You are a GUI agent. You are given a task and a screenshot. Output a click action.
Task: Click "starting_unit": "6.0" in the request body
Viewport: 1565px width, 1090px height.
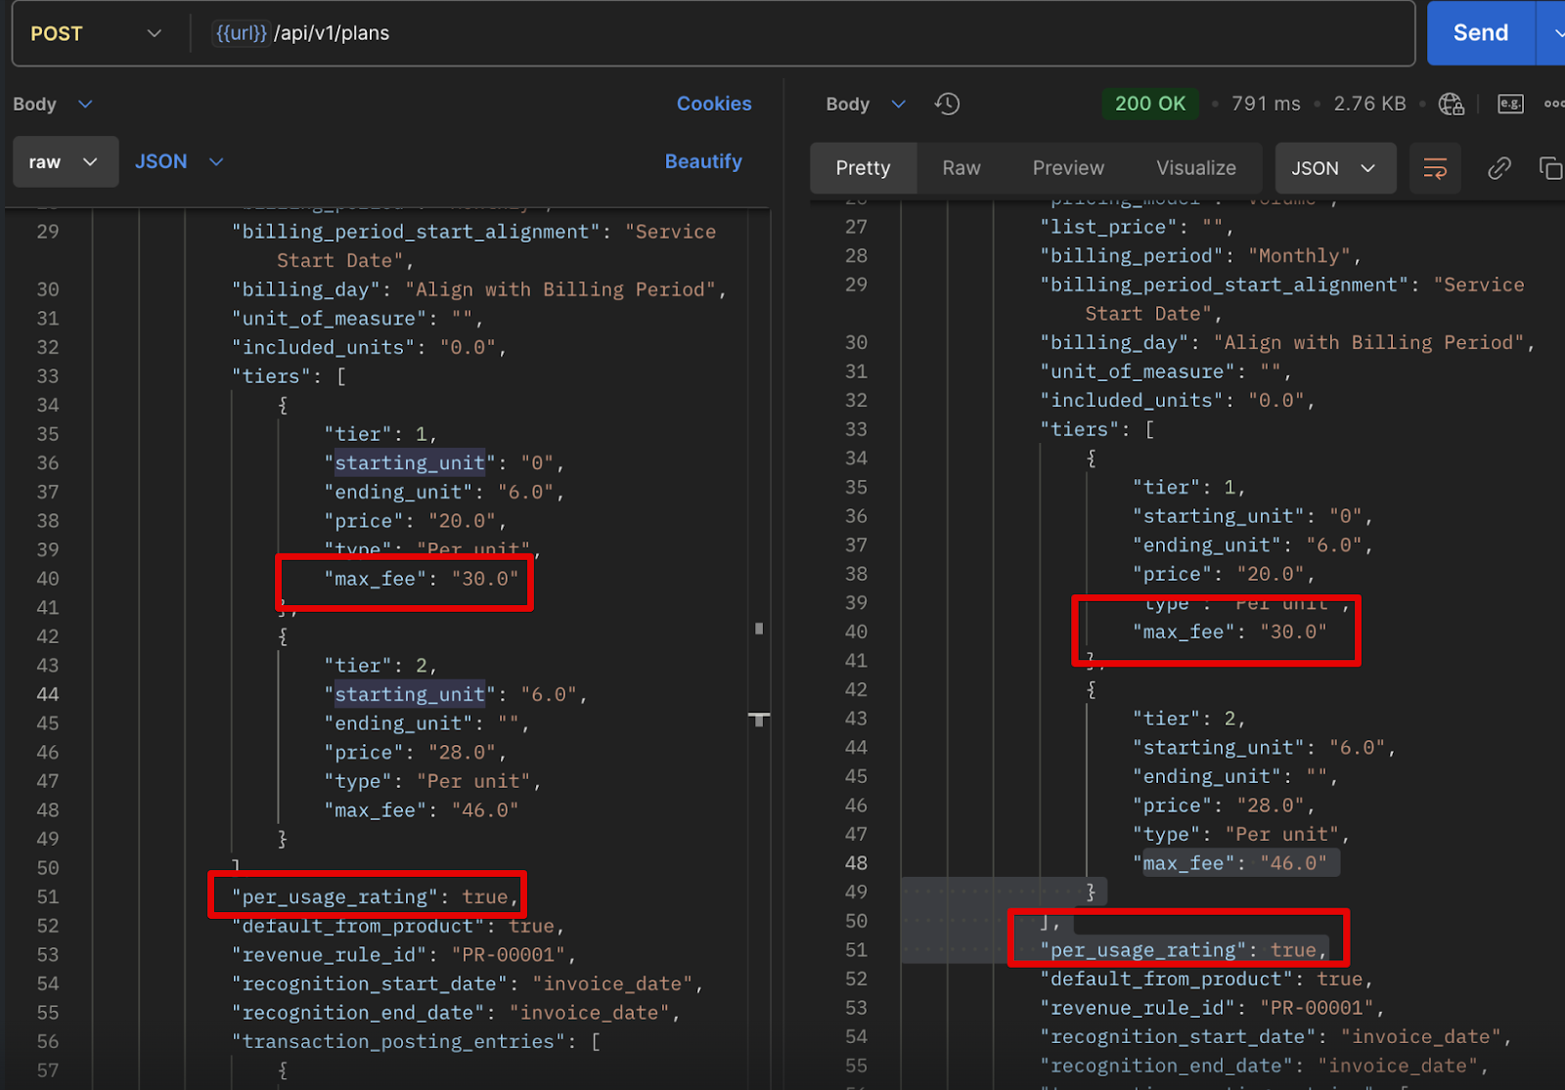456,694
